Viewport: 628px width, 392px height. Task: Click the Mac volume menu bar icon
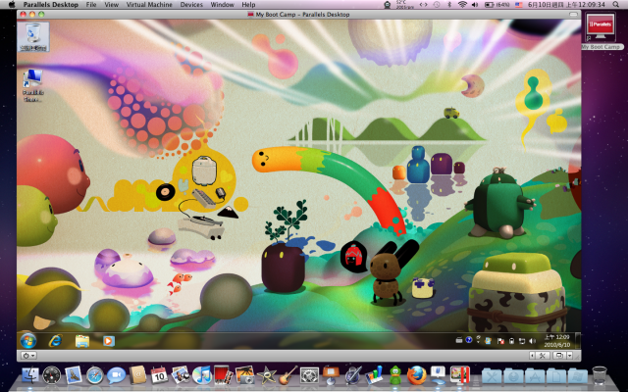pos(475,5)
